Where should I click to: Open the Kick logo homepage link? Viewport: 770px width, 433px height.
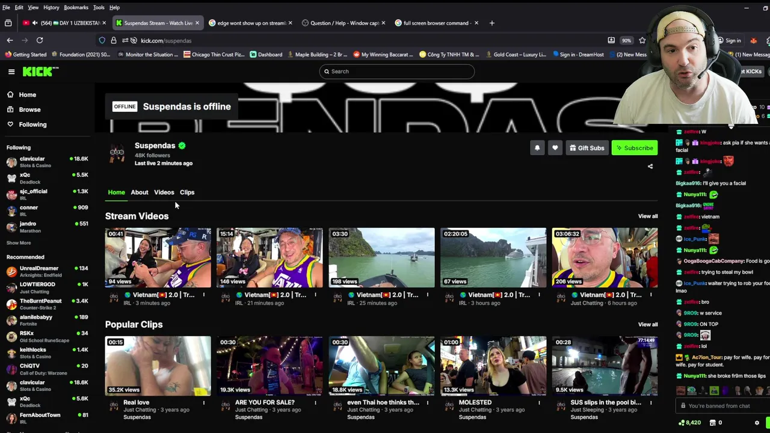(41, 72)
